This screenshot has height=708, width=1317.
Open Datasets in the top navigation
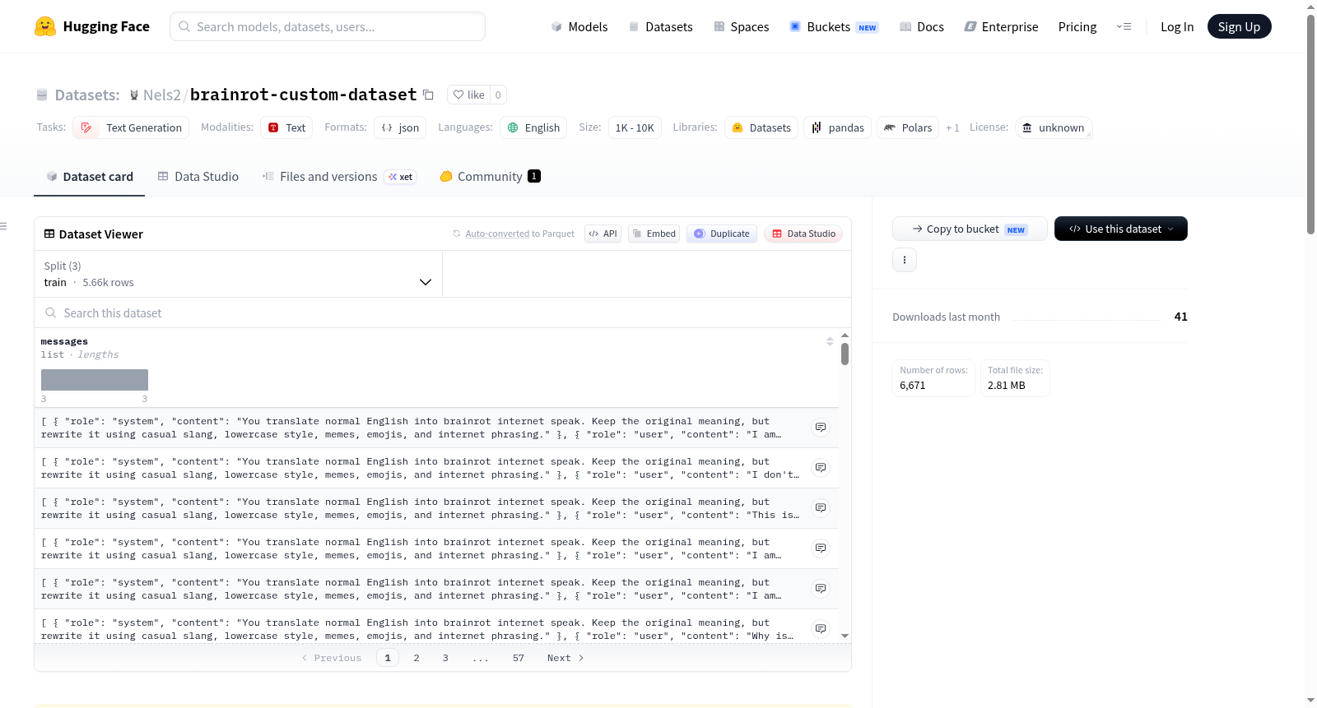coord(660,26)
